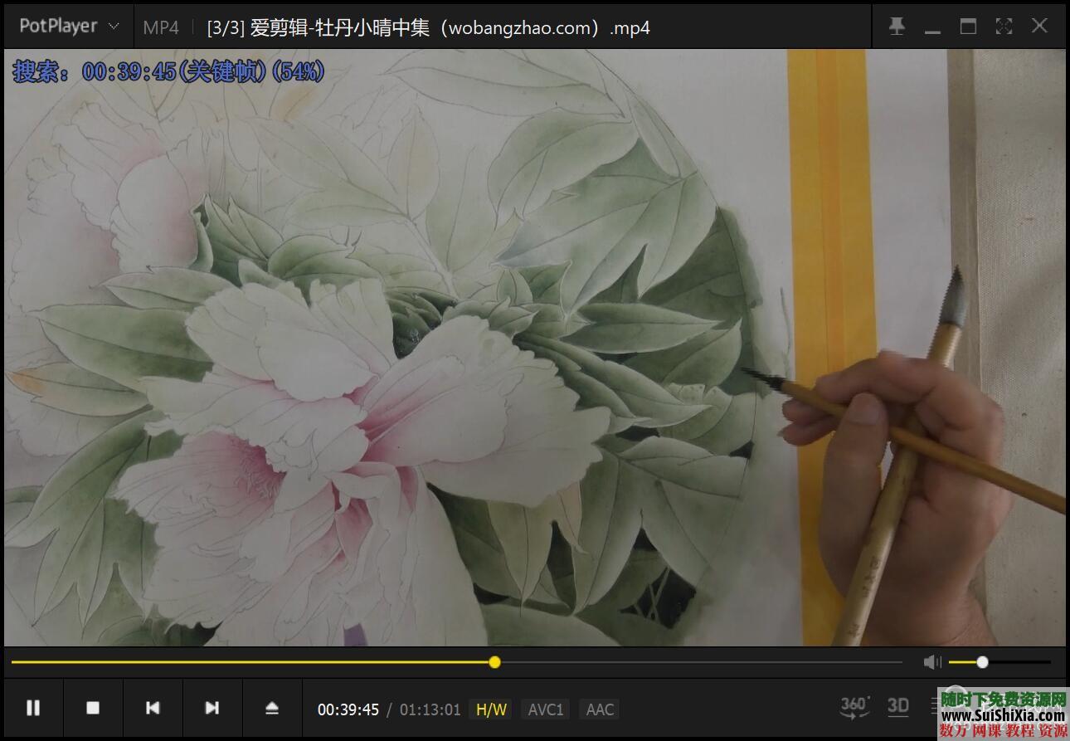Toggle H/W hardware decoding indicator
This screenshot has width=1070, height=741.
[x=490, y=709]
